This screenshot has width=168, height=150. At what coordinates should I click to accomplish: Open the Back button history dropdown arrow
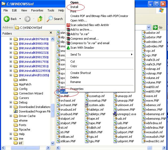20,19
